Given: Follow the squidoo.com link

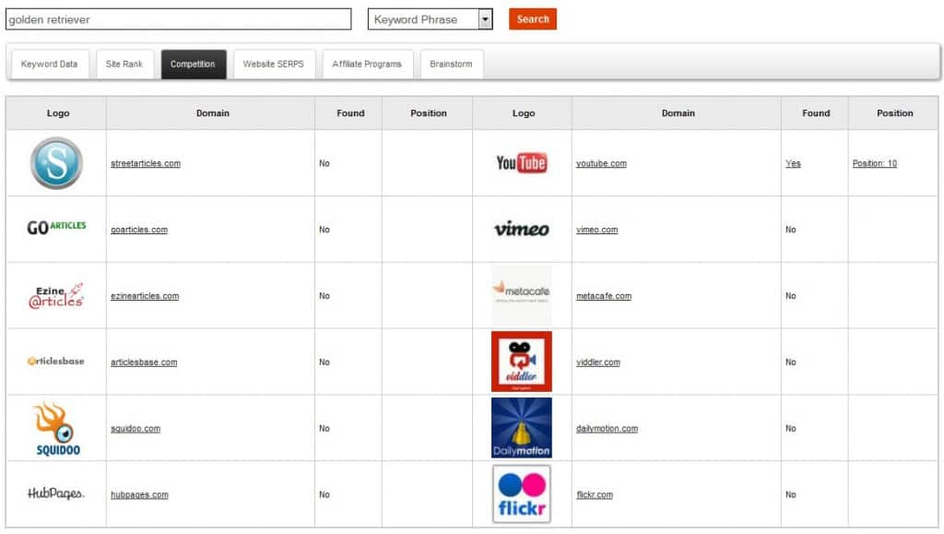Looking at the screenshot, I should (x=136, y=428).
